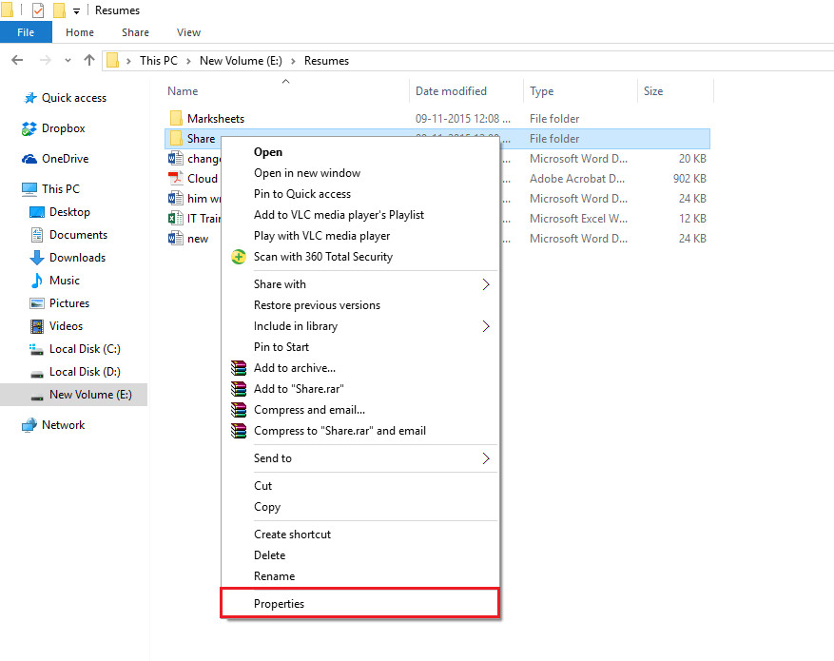Click the Music note icon
Screen dimensions: 834x661
coord(37,281)
